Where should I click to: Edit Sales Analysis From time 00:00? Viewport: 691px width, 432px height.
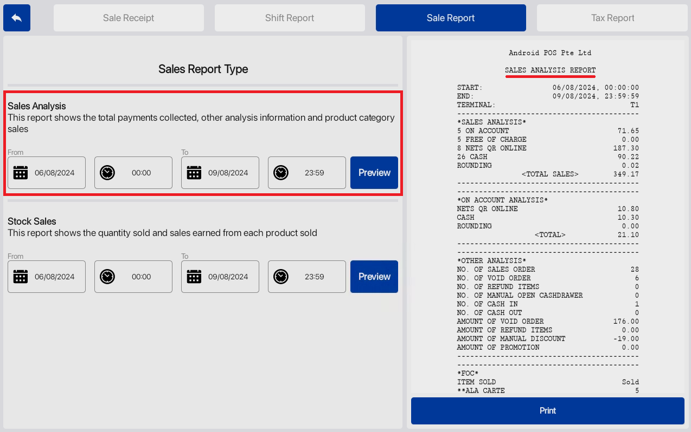133,173
